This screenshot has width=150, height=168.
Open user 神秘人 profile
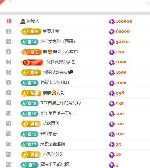click(x=33, y=21)
